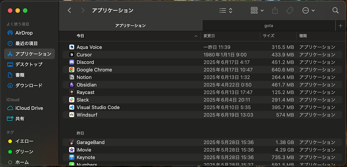Click the よく使う項目 sidebar section header
The width and height of the screenshot is (347, 167).
point(18,24)
